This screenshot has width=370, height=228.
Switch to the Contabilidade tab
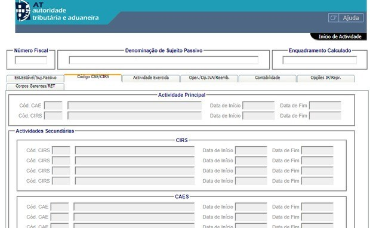[267, 78]
